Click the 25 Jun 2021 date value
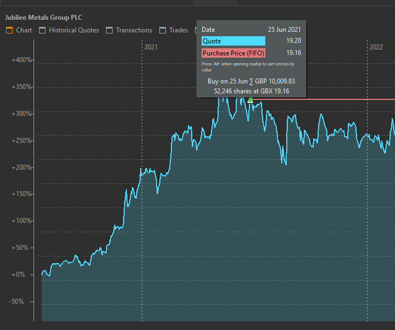The image size is (395, 330). point(285,30)
